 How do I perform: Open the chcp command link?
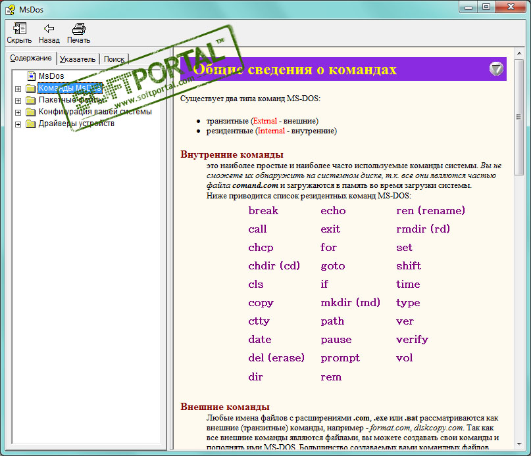pyautogui.click(x=261, y=248)
